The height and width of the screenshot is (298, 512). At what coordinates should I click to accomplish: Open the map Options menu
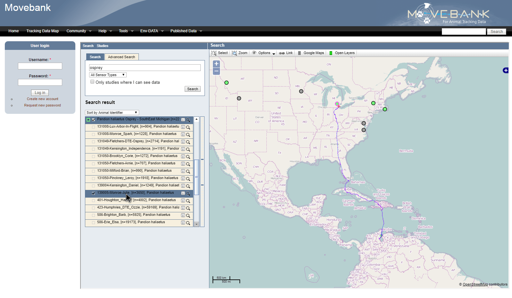pos(264,53)
